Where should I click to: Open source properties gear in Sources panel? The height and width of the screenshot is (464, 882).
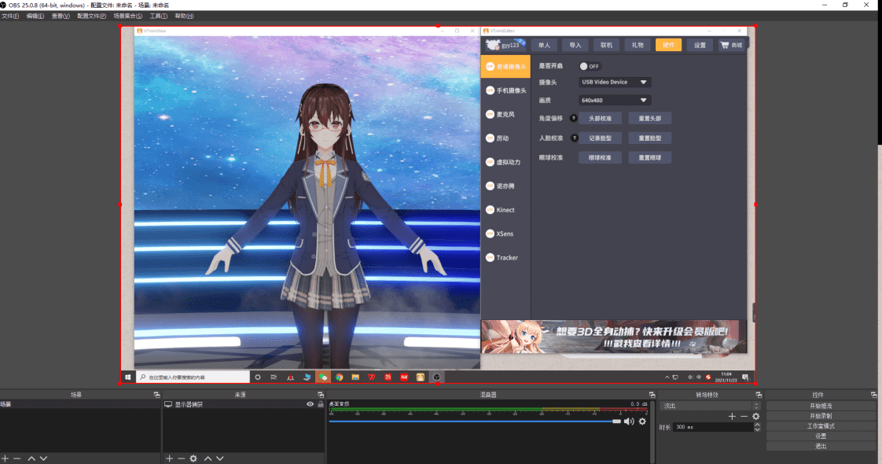[193, 459]
